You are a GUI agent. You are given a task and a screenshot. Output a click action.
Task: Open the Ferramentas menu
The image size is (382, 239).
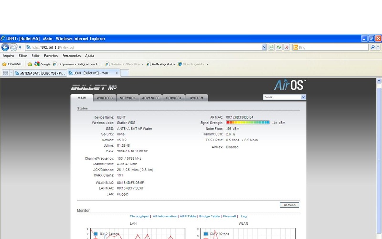(x=71, y=56)
